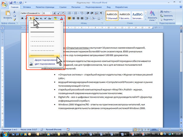The image size is (183, 137).
Task: Click Цвет подчеркивания option
Action: pos(45,64)
